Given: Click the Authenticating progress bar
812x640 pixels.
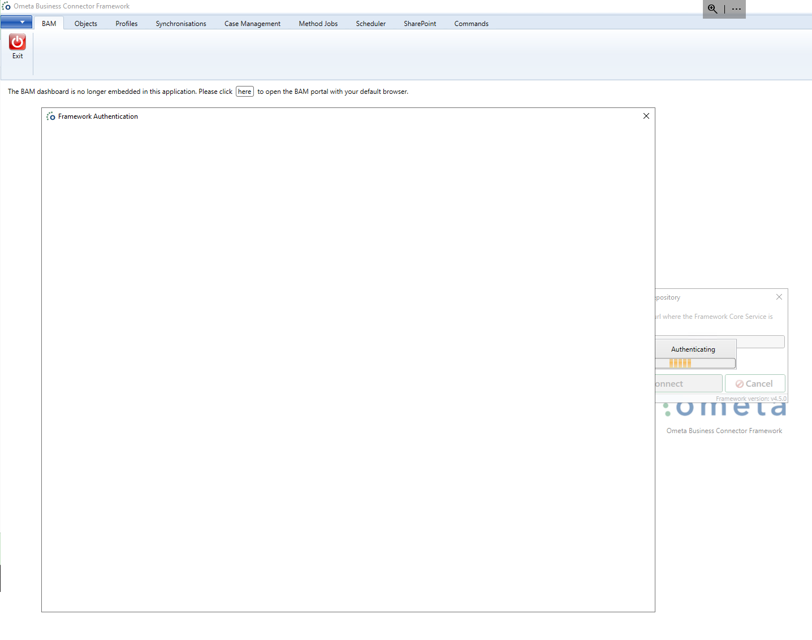Looking at the screenshot, I should [696, 363].
